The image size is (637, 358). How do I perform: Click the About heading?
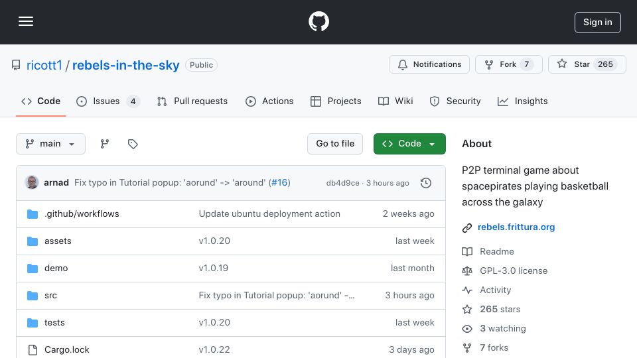(476, 144)
